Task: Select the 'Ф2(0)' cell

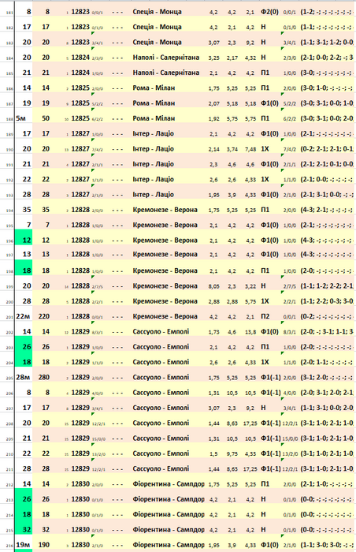Action: (x=269, y=12)
